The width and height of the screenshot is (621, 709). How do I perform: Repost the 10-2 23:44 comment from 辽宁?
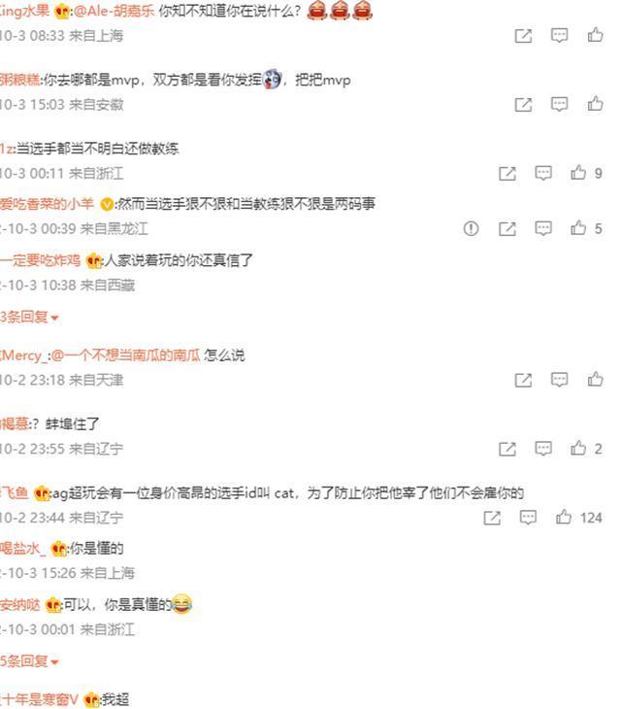(x=492, y=518)
